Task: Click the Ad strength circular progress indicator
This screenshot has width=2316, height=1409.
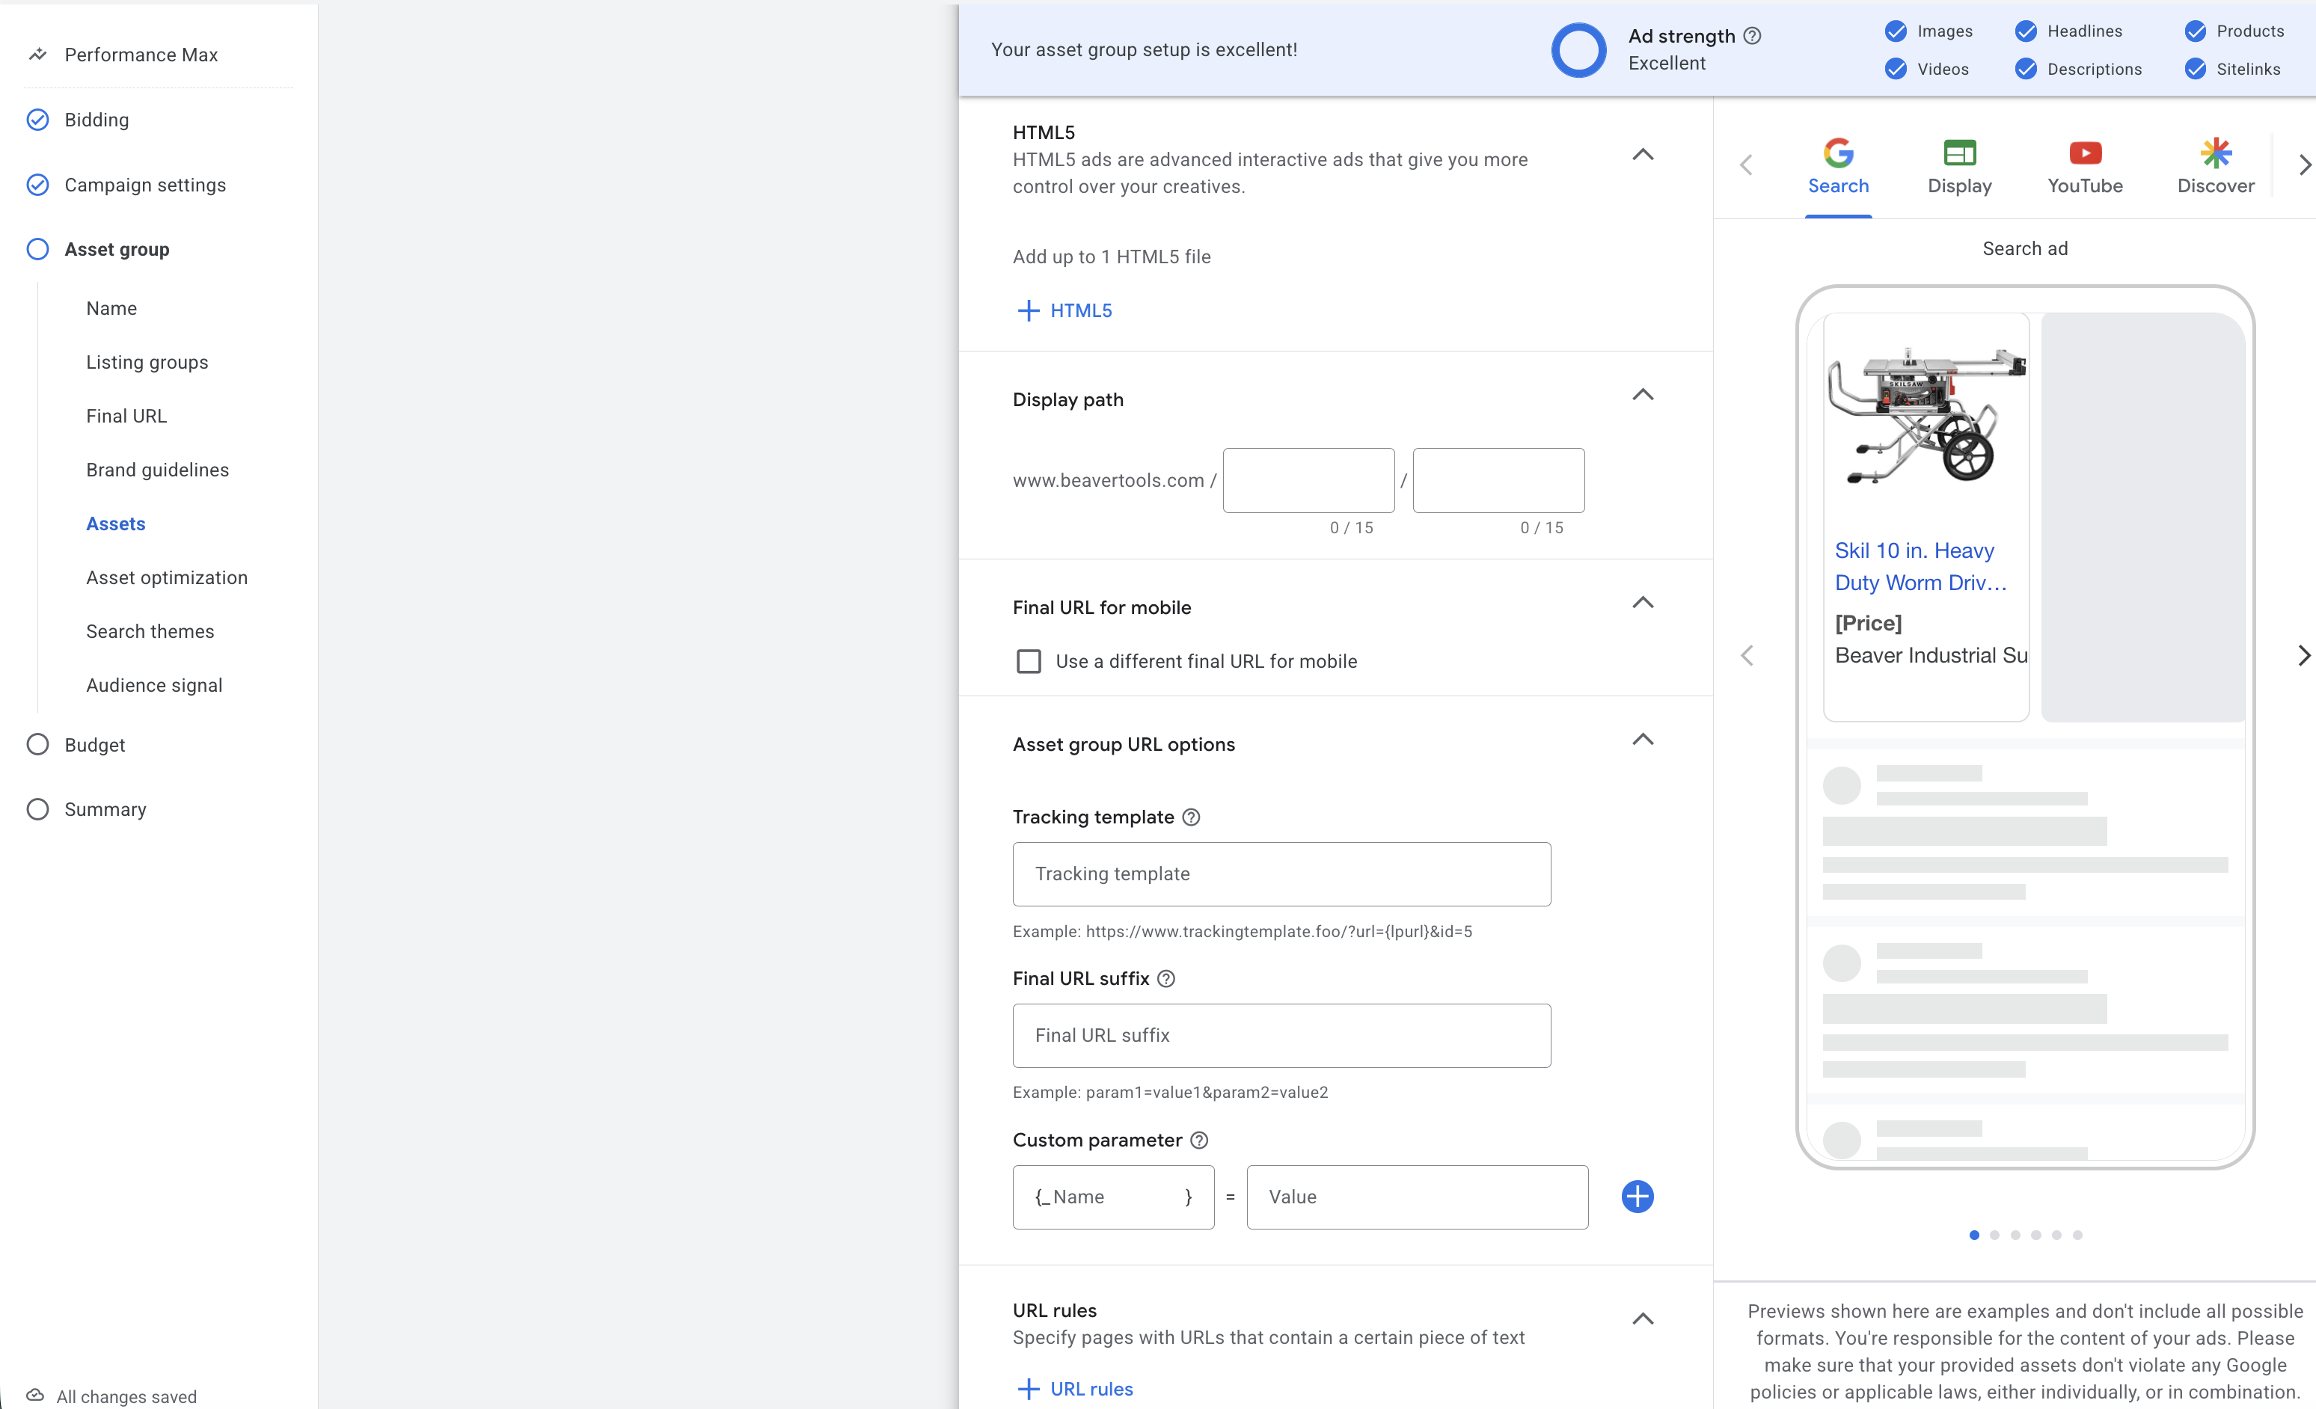Action: (1579, 50)
